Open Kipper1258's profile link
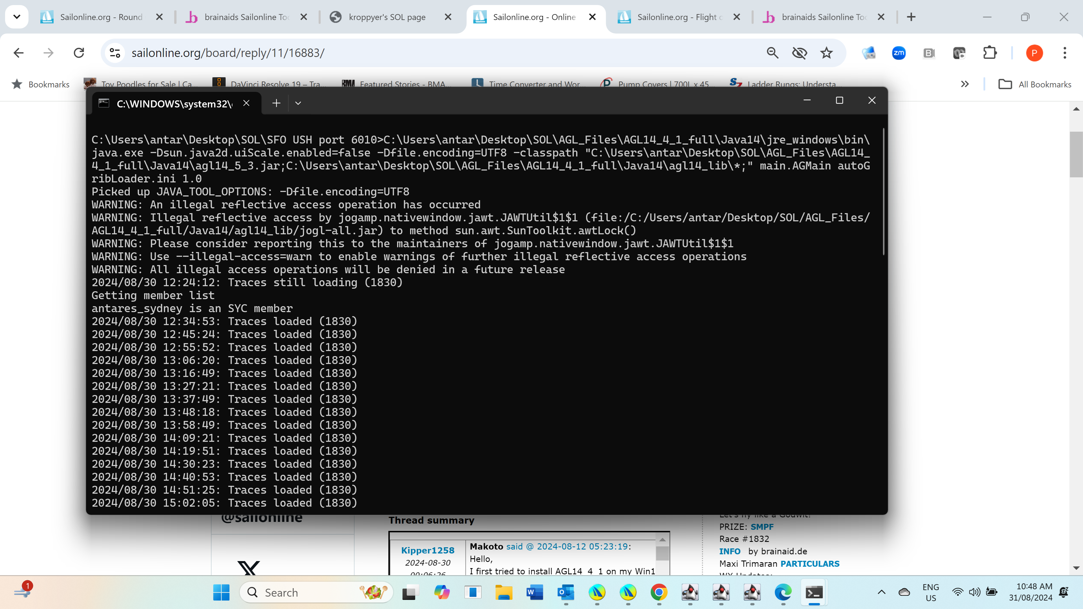Image resolution: width=1083 pixels, height=609 pixels. (x=428, y=550)
